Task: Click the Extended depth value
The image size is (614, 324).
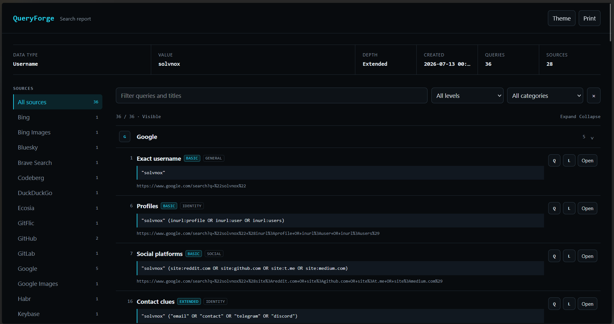Action: coord(375,64)
